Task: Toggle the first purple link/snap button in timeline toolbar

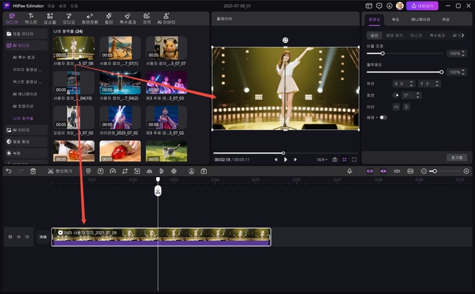Action: click(x=370, y=171)
